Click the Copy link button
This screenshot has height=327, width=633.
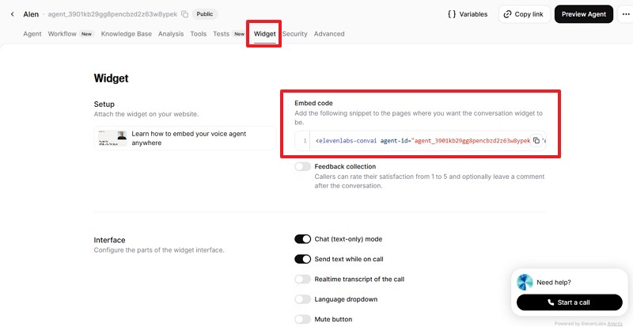[x=524, y=14]
